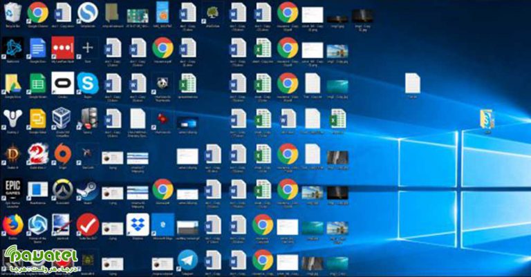Open the orange Origin launcher shortcut

point(63,154)
